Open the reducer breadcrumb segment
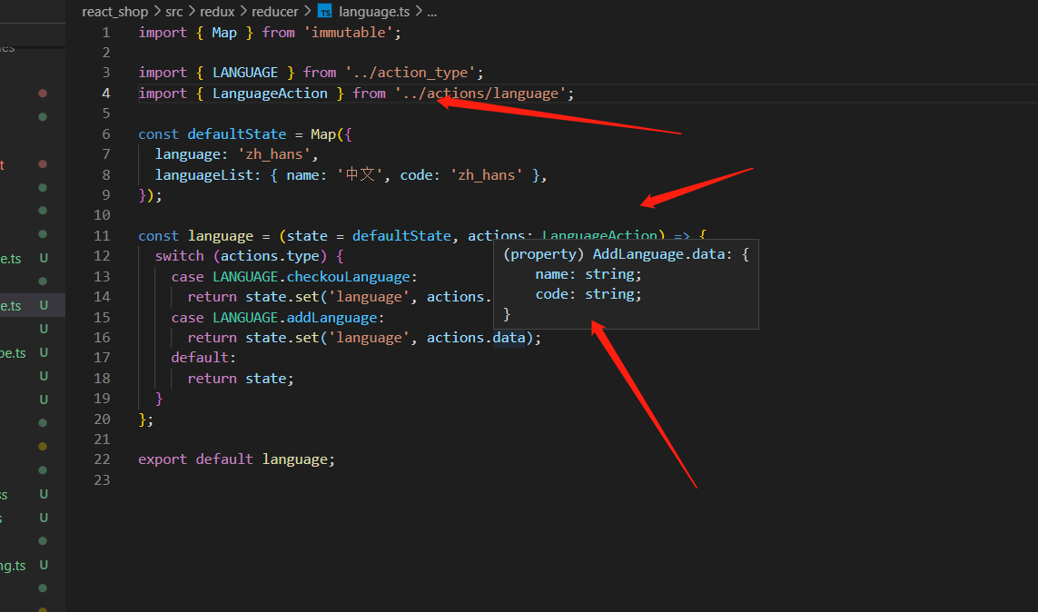The width and height of the screenshot is (1038, 612). pyautogui.click(x=275, y=12)
